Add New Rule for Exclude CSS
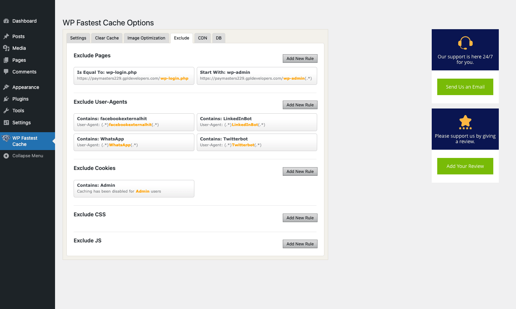The width and height of the screenshot is (516, 309). pos(300,218)
